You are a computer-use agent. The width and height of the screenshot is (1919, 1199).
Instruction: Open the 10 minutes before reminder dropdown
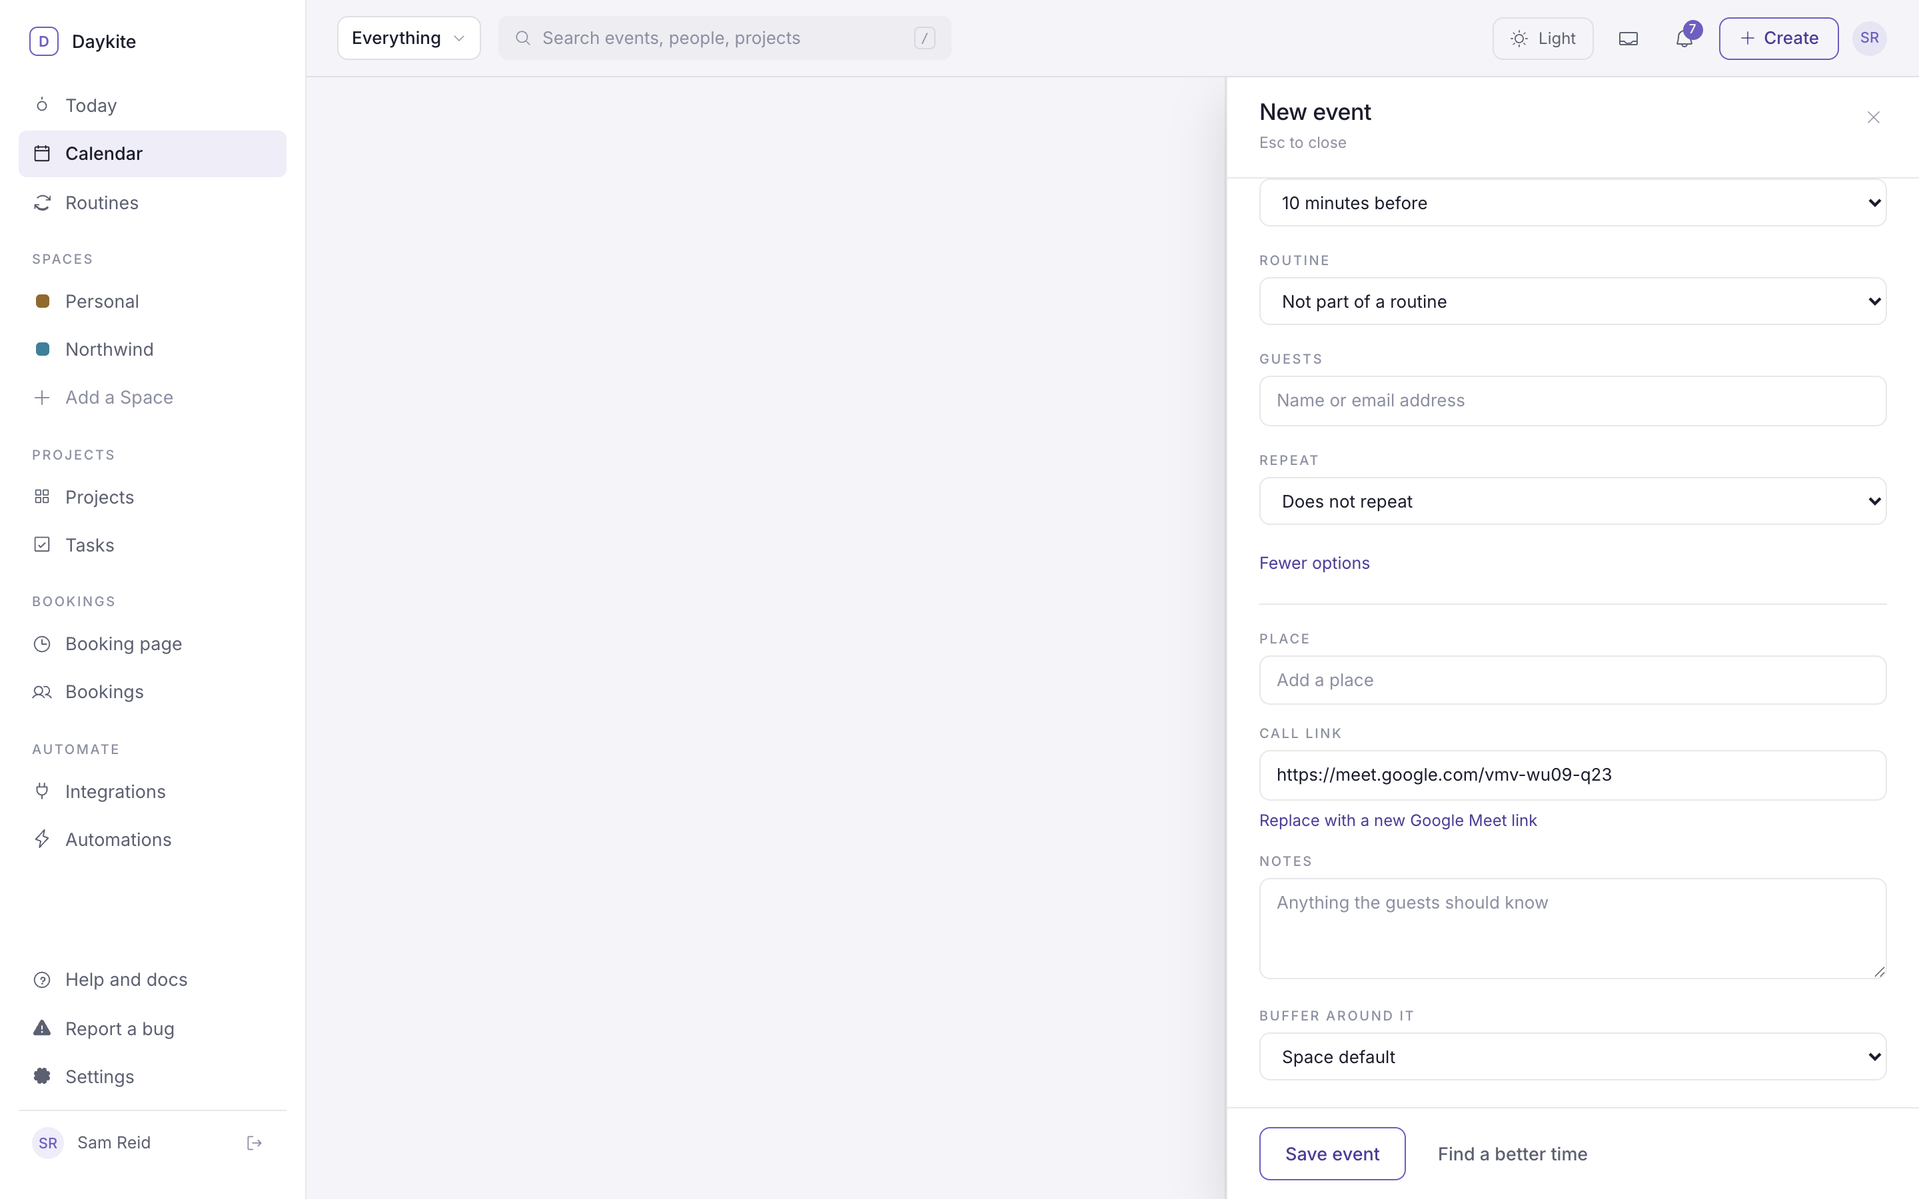click(x=1573, y=203)
